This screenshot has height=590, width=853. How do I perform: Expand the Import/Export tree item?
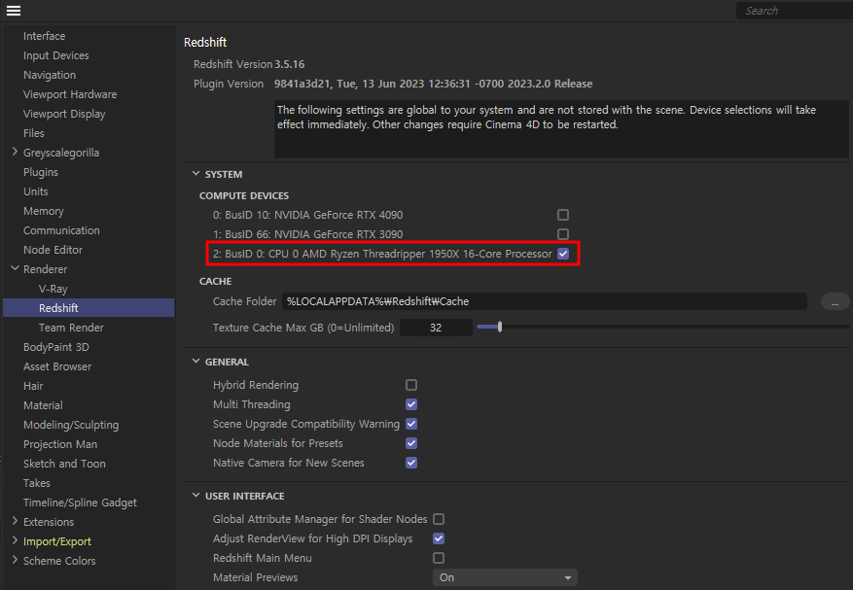(x=15, y=540)
